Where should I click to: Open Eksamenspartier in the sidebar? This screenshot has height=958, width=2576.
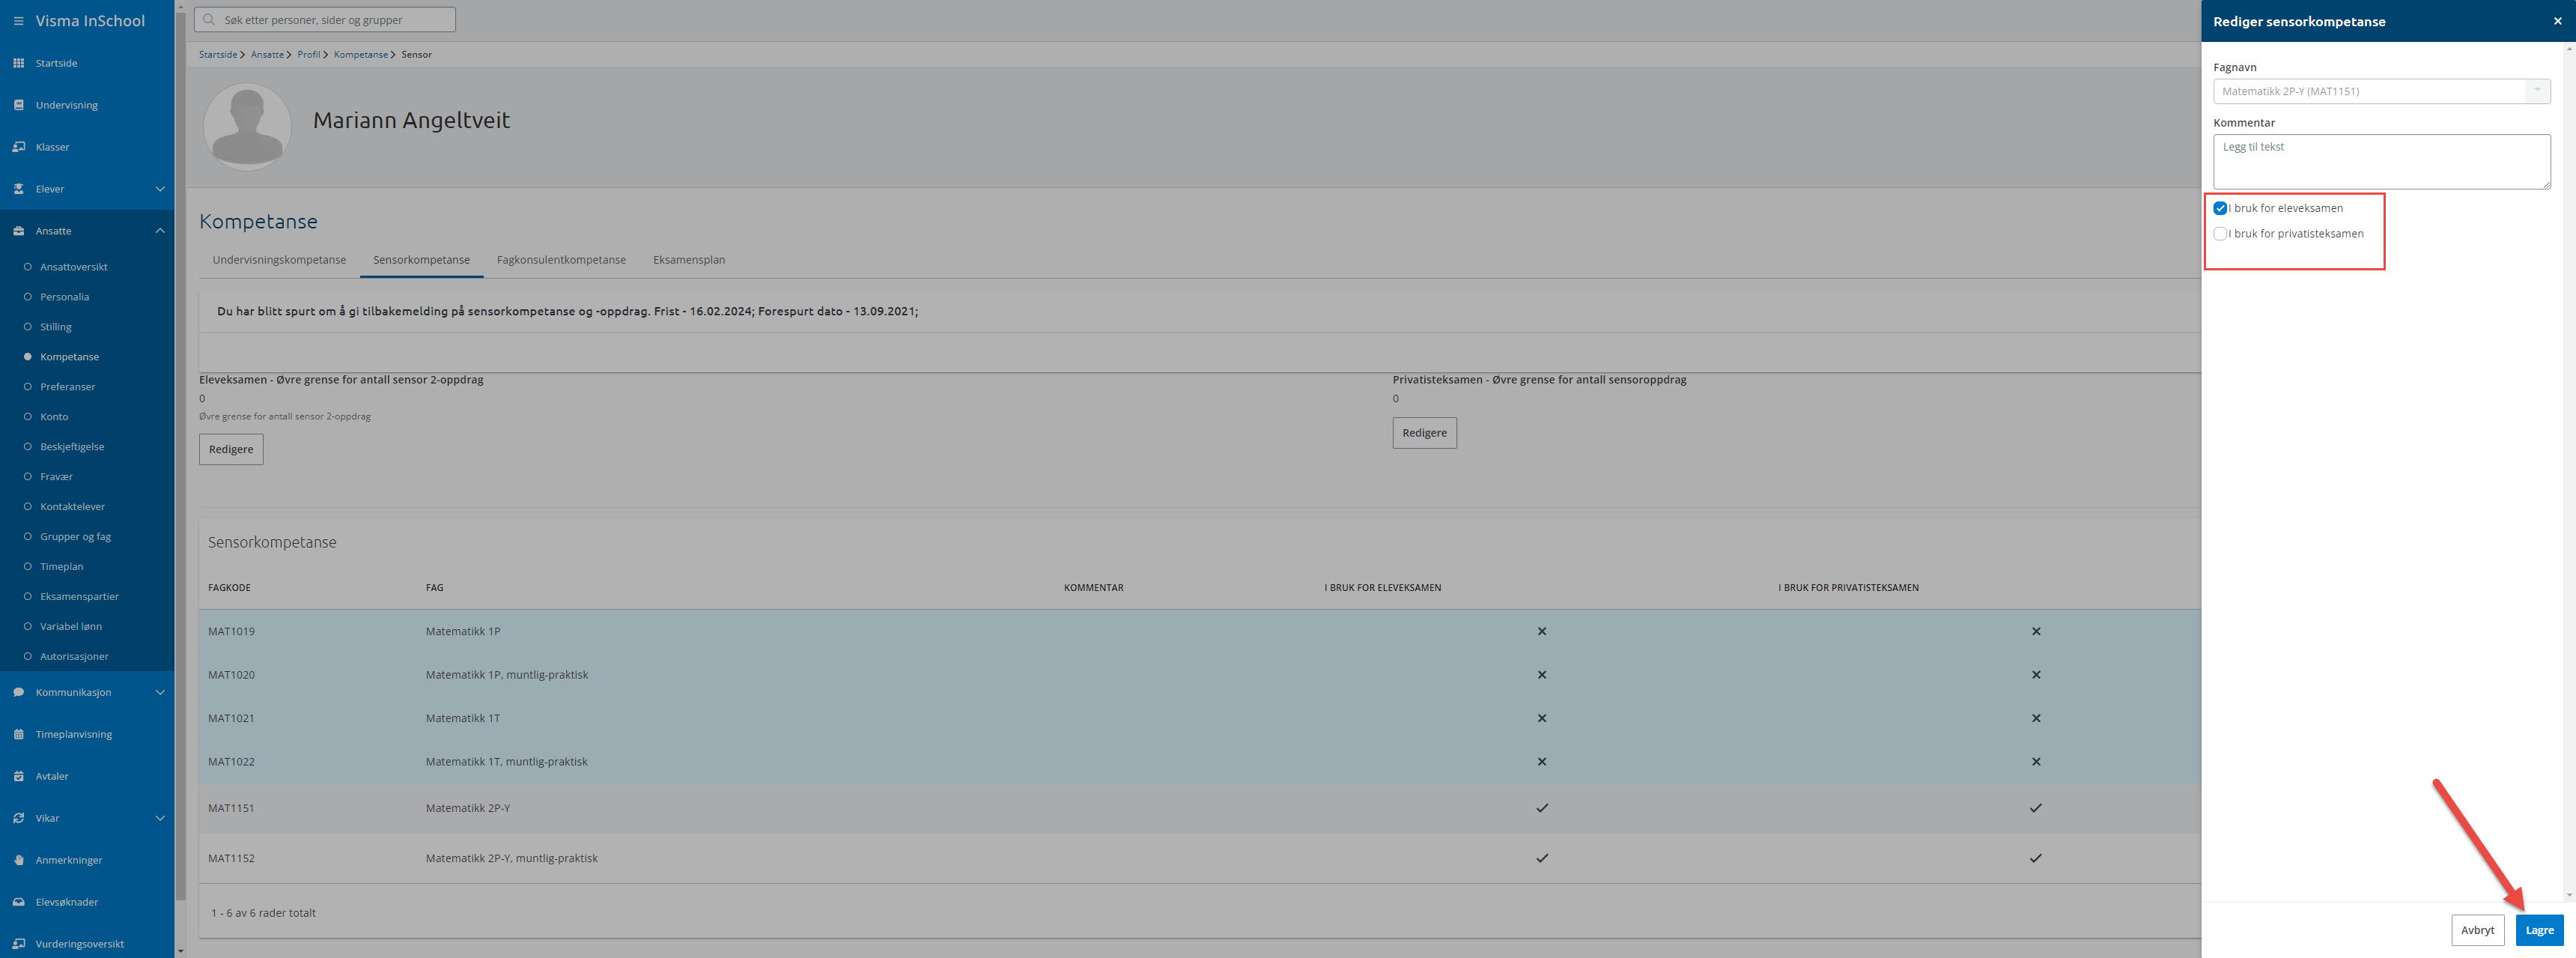pyautogui.click(x=79, y=597)
